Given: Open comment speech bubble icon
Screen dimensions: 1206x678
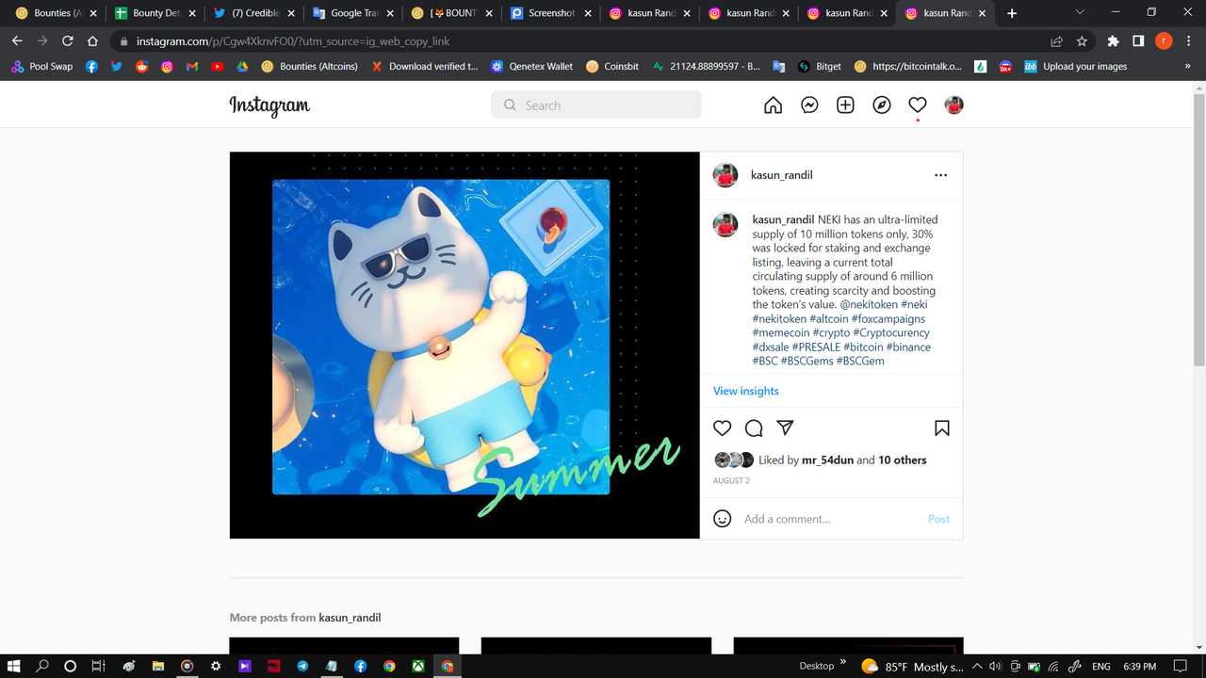Looking at the screenshot, I should [754, 428].
